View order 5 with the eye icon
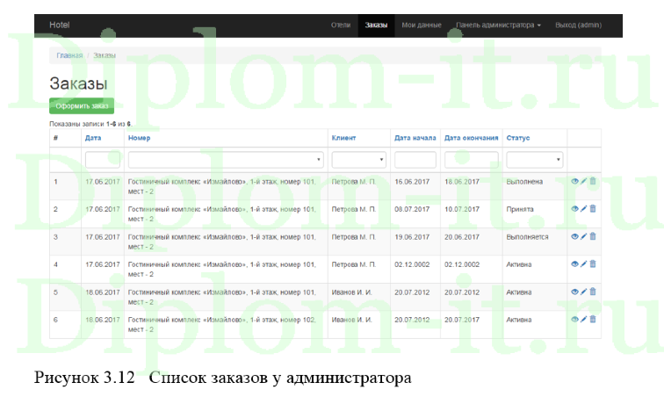The image size is (664, 404). click(x=574, y=292)
